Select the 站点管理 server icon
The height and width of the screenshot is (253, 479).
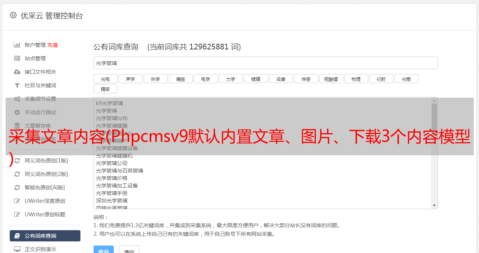(17, 58)
